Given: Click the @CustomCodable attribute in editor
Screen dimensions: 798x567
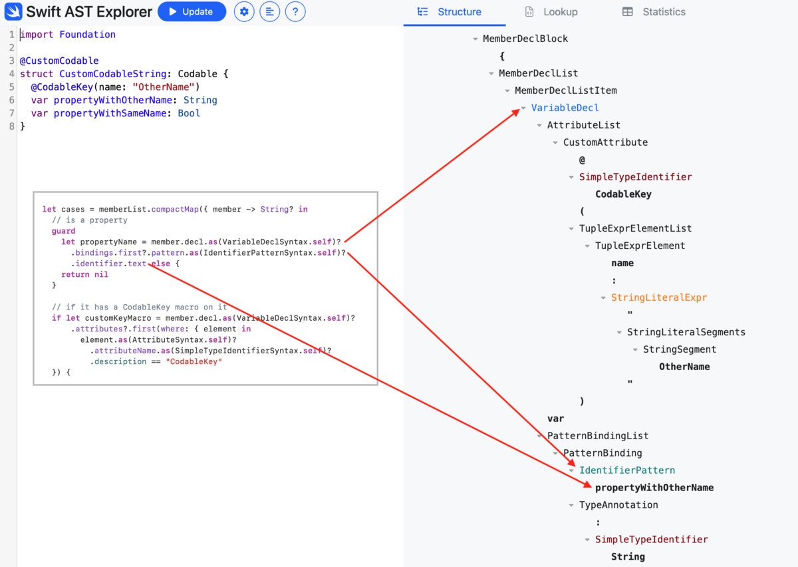Looking at the screenshot, I should click(59, 61).
